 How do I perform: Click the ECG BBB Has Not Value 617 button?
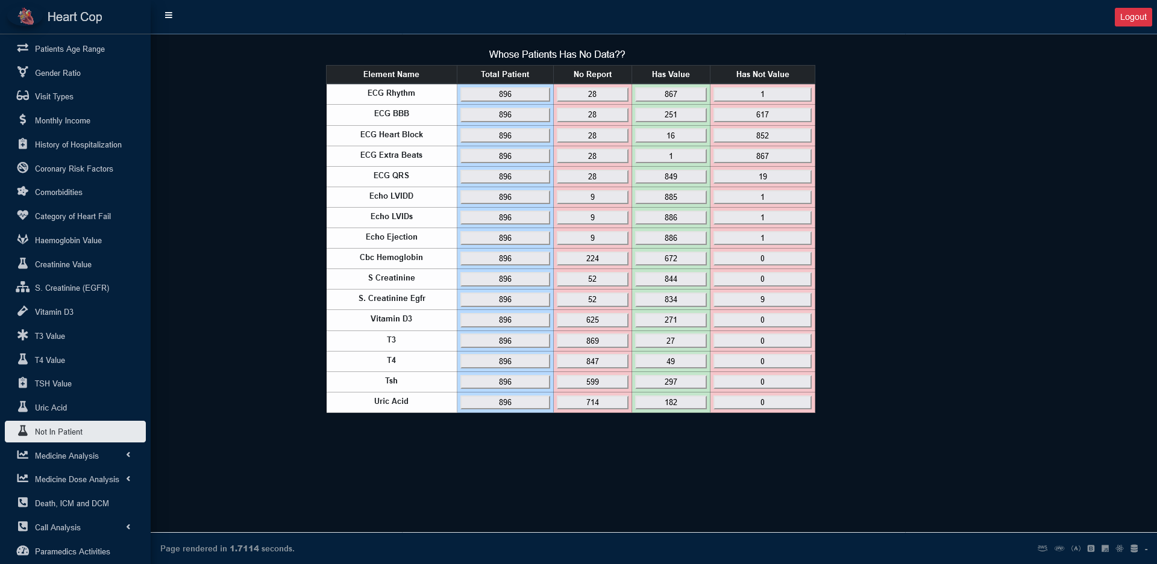762,115
